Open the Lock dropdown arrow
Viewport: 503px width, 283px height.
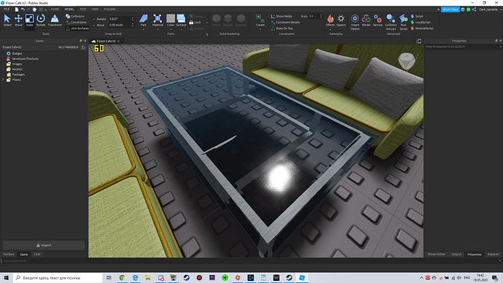pyautogui.click(x=206, y=23)
